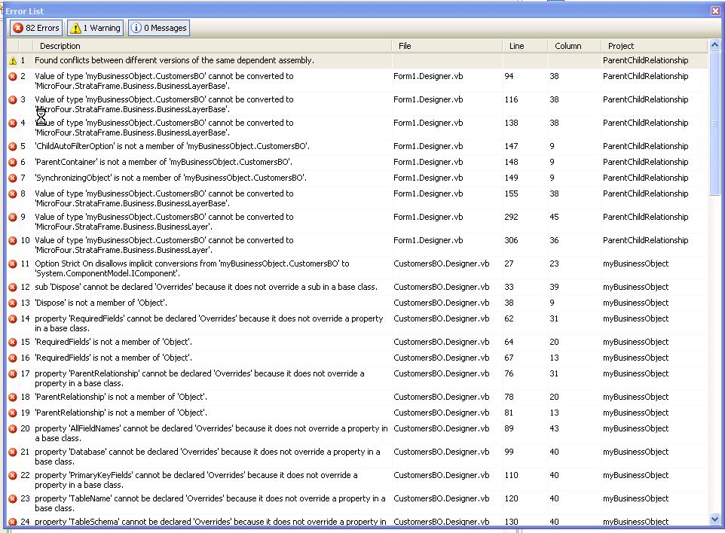The width and height of the screenshot is (725, 533).
Task: Close the Error List panel
Action: [x=715, y=11]
